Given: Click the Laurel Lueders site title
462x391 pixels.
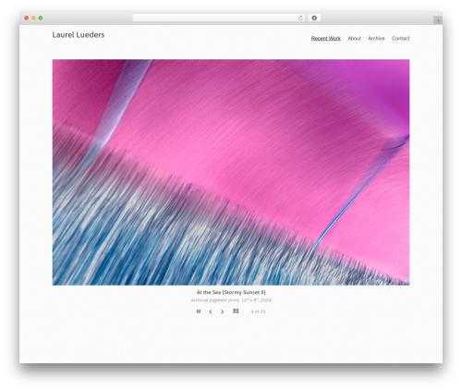Looking at the screenshot, I should [x=79, y=35].
